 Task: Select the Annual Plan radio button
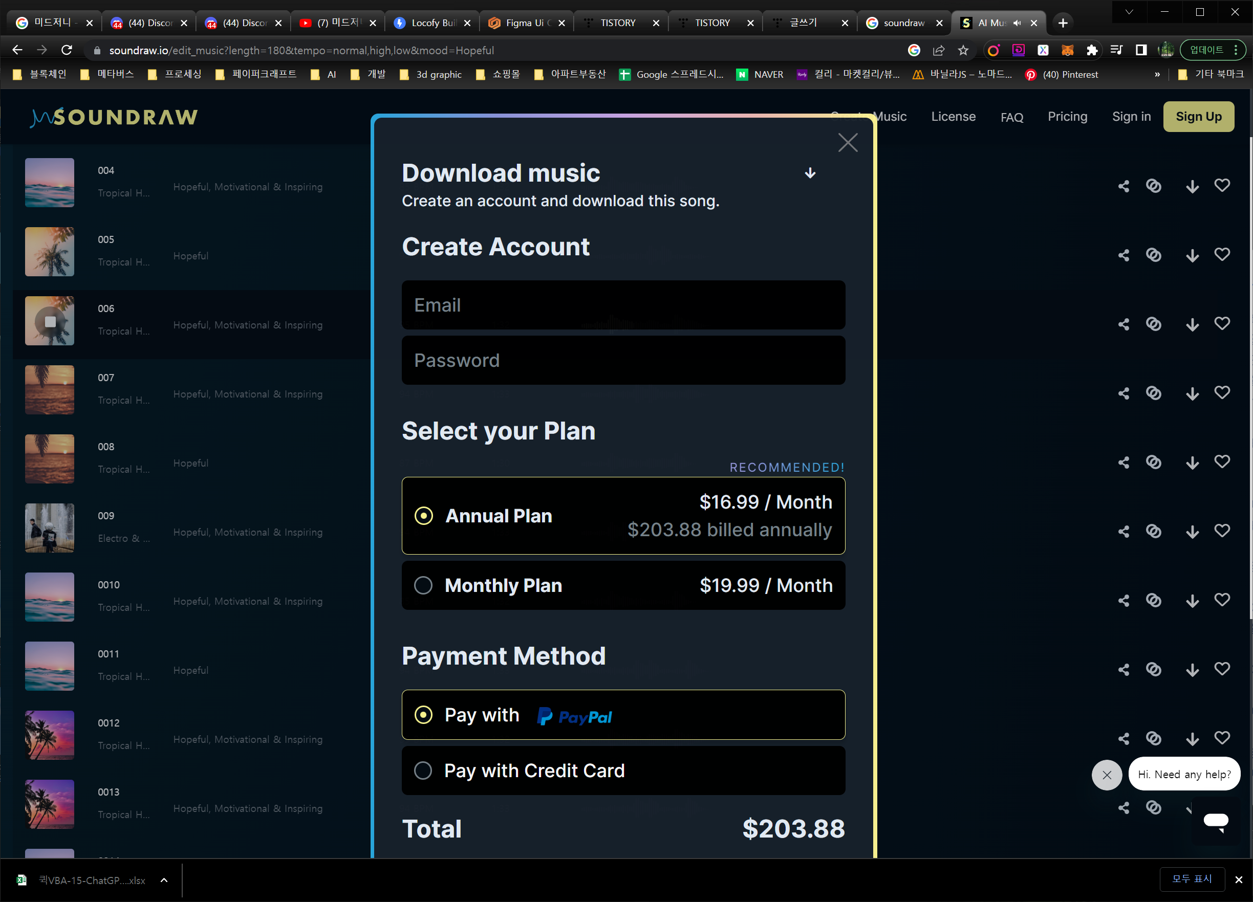tap(424, 515)
